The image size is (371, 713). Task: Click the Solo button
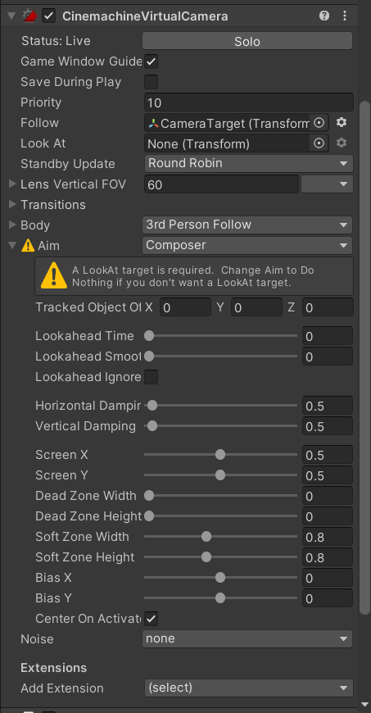coord(247,41)
